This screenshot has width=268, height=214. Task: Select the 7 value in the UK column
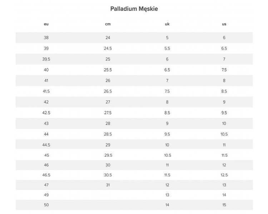pyautogui.click(x=167, y=81)
